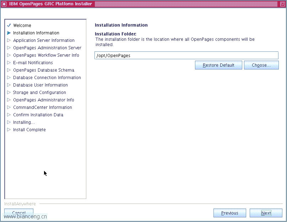Click the arrow icon beside Installing...

(9, 122)
